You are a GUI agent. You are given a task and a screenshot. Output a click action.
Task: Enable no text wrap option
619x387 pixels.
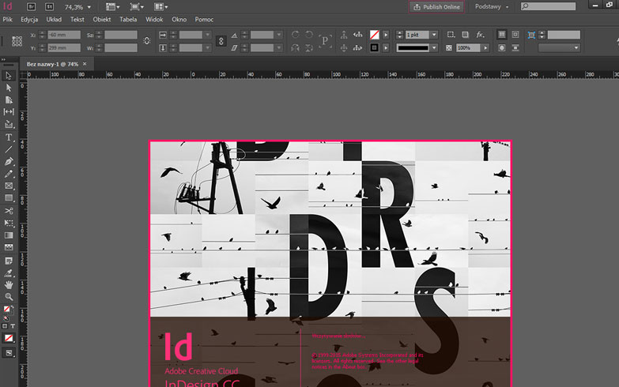click(502, 35)
